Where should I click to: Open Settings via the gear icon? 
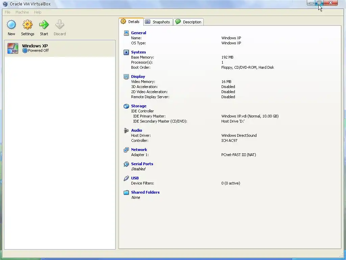28,24
